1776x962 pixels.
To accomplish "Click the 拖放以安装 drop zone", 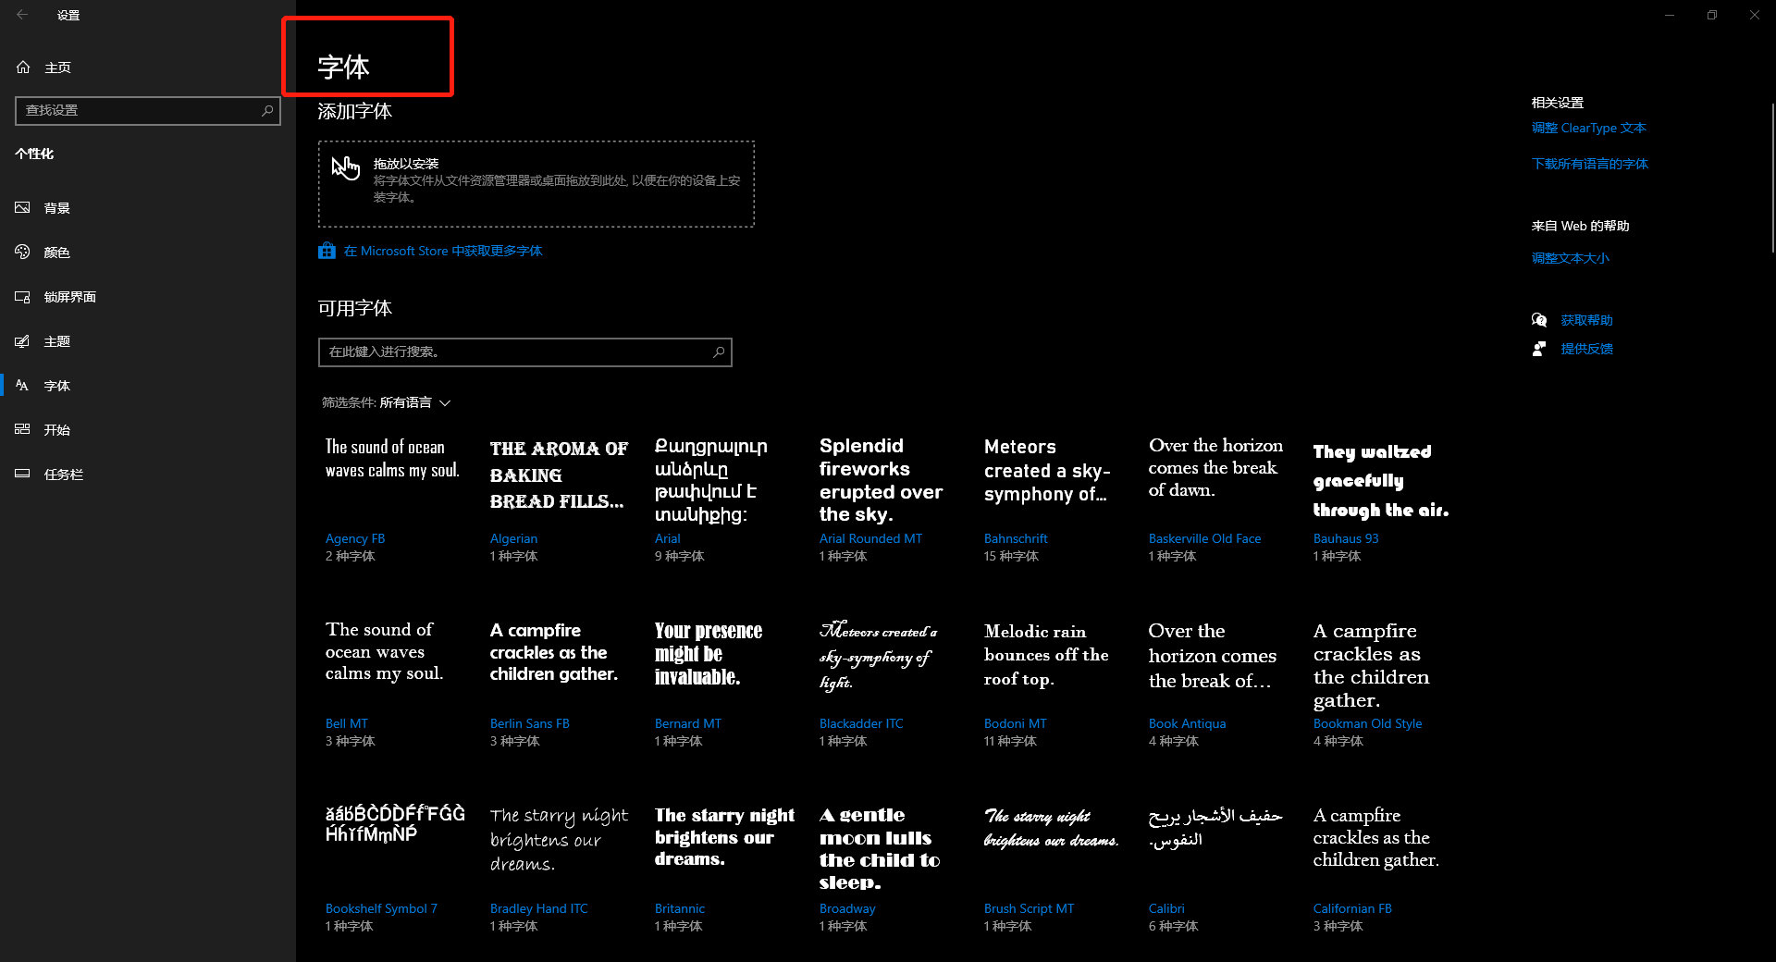I will pyautogui.click(x=536, y=184).
